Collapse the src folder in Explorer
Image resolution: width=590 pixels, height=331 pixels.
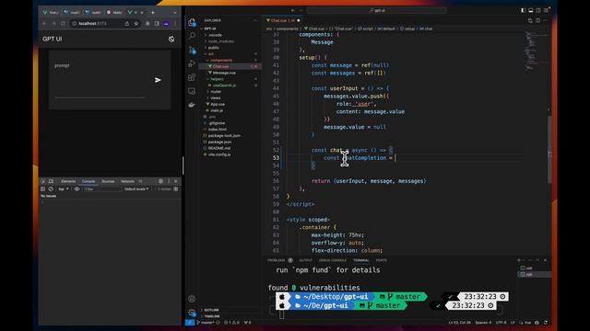[211, 54]
